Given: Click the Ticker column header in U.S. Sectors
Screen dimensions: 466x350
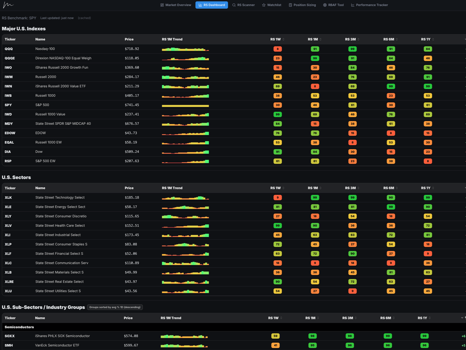Looking at the screenshot, I should [x=10, y=188].
